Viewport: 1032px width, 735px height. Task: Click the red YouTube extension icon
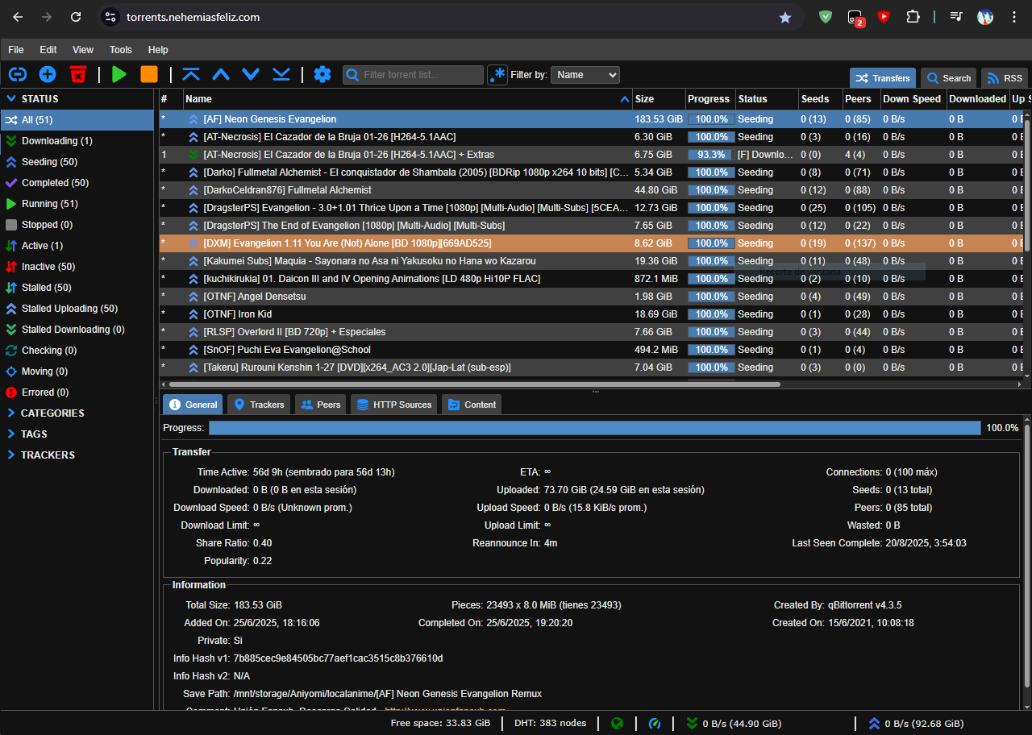click(884, 16)
